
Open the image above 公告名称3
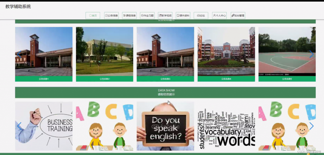(x=165, y=52)
